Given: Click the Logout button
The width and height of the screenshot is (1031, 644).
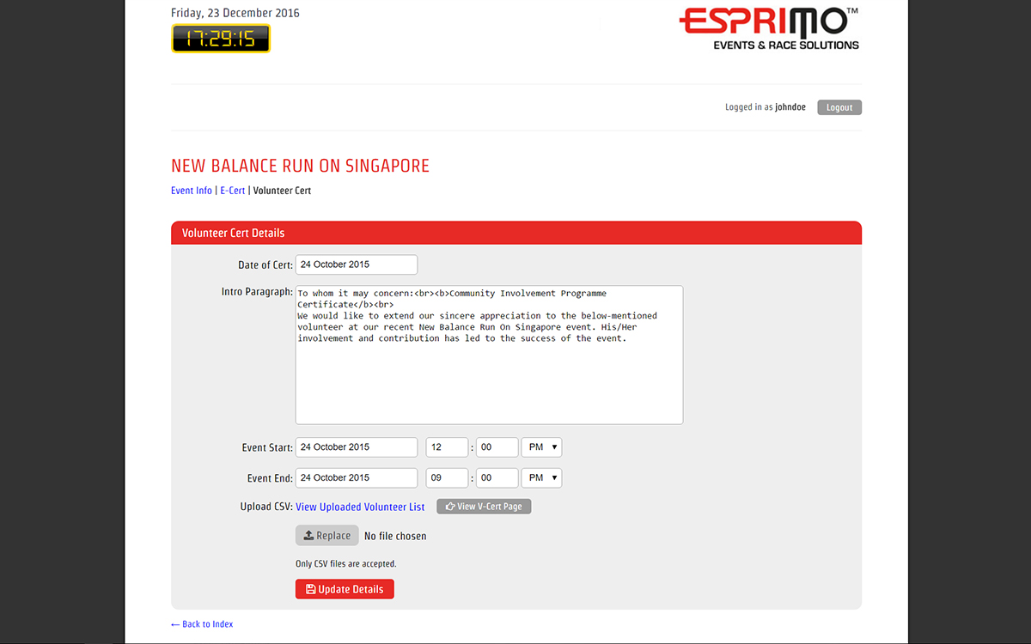Looking at the screenshot, I should pos(839,107).
